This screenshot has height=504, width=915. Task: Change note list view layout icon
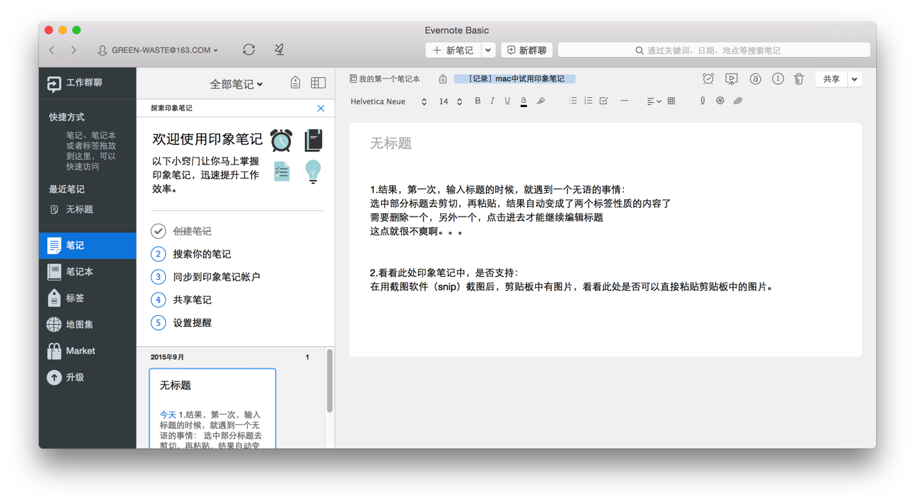point(318,83)
